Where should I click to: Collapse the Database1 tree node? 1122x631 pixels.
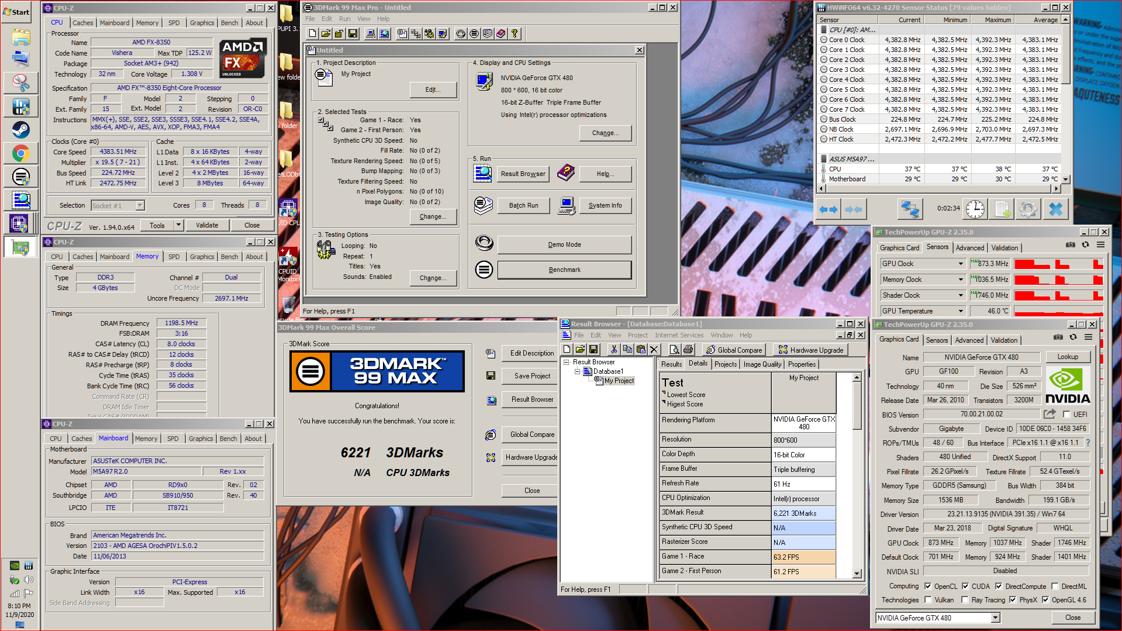coord(577,371)
